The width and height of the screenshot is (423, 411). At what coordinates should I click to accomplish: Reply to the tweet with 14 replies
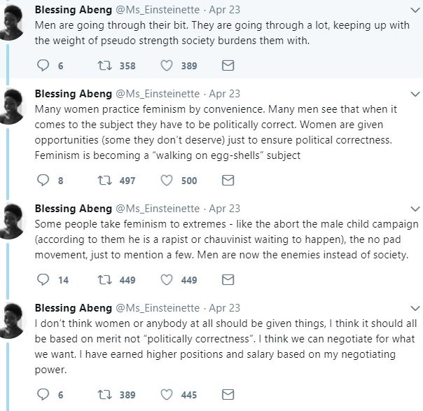click(43, 280)
